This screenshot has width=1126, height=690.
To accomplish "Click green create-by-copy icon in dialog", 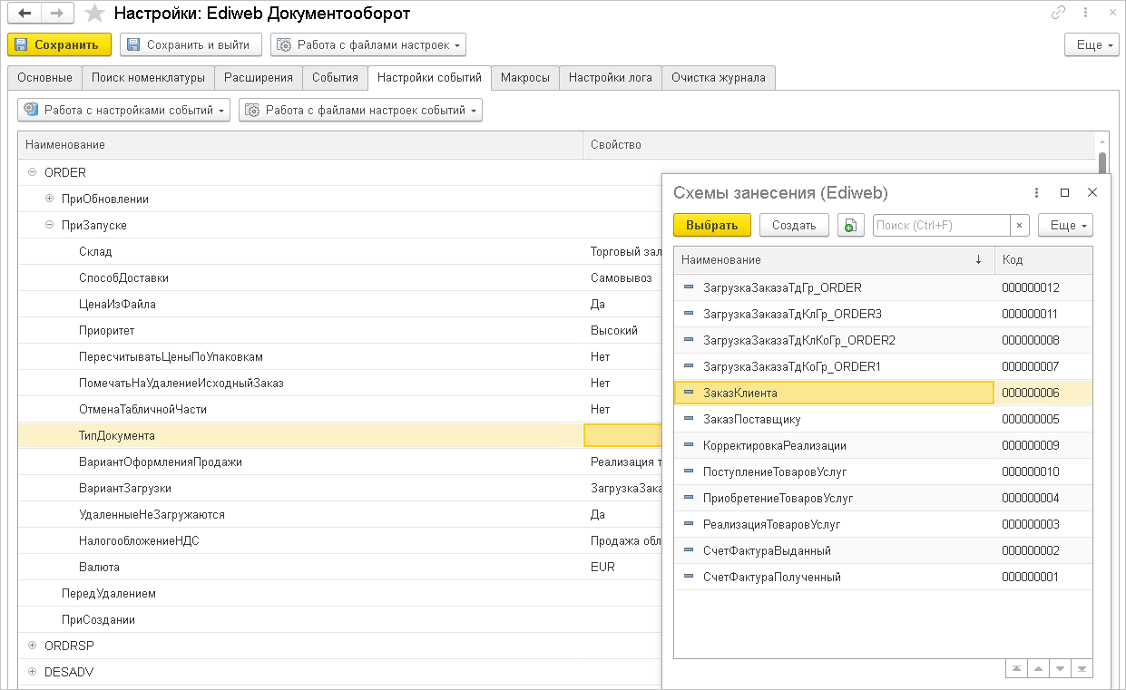I will click(850, 226).
